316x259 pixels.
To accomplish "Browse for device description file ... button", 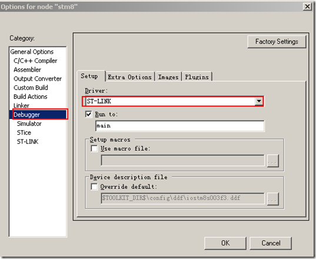I will [x=273, y=199].
